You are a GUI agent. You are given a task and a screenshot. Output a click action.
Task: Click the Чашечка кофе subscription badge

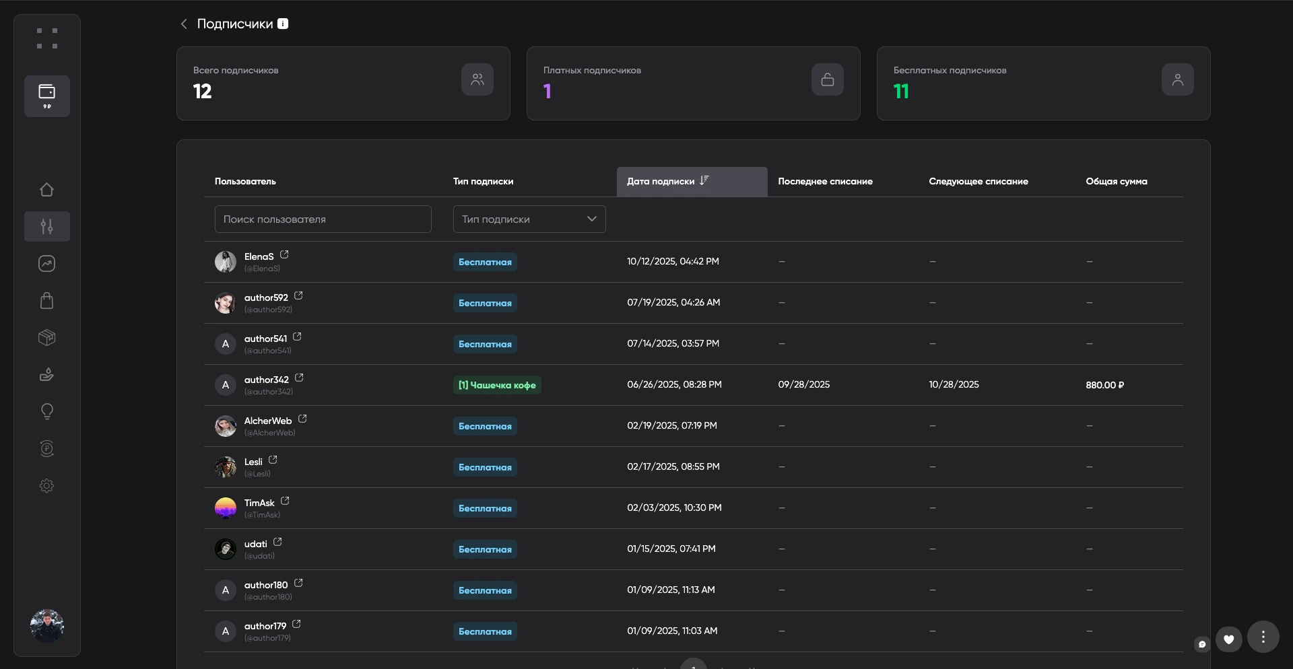coord(496,386)
